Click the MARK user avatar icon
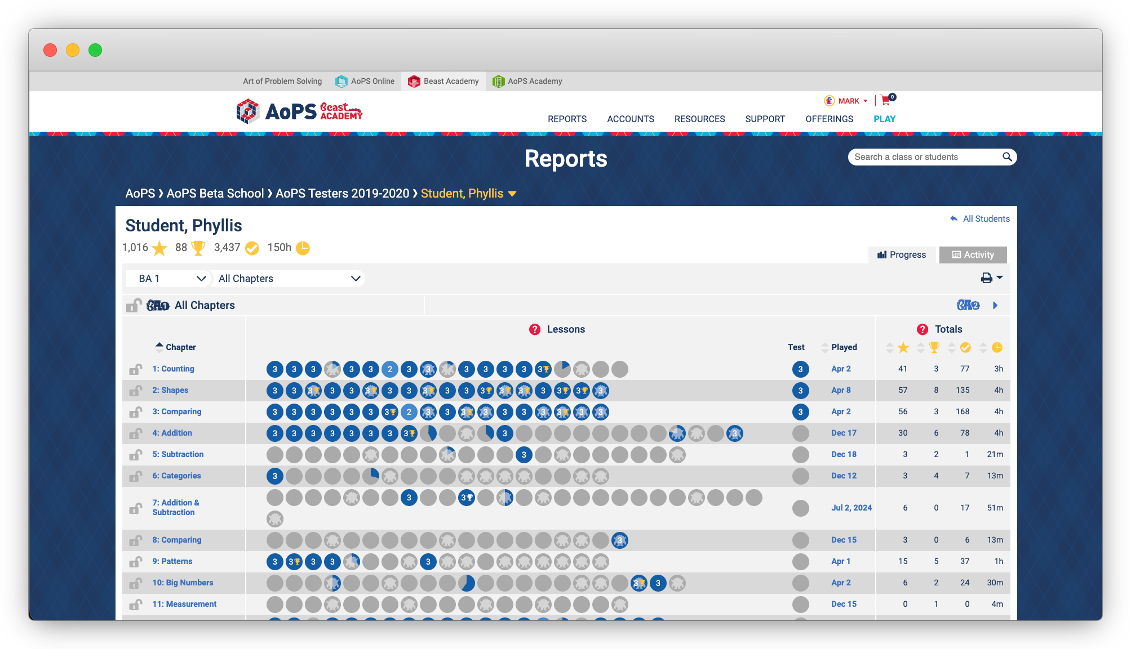The height and width of the screenshot is (649, 1131). pyautogui.click(x=829, y=101)
